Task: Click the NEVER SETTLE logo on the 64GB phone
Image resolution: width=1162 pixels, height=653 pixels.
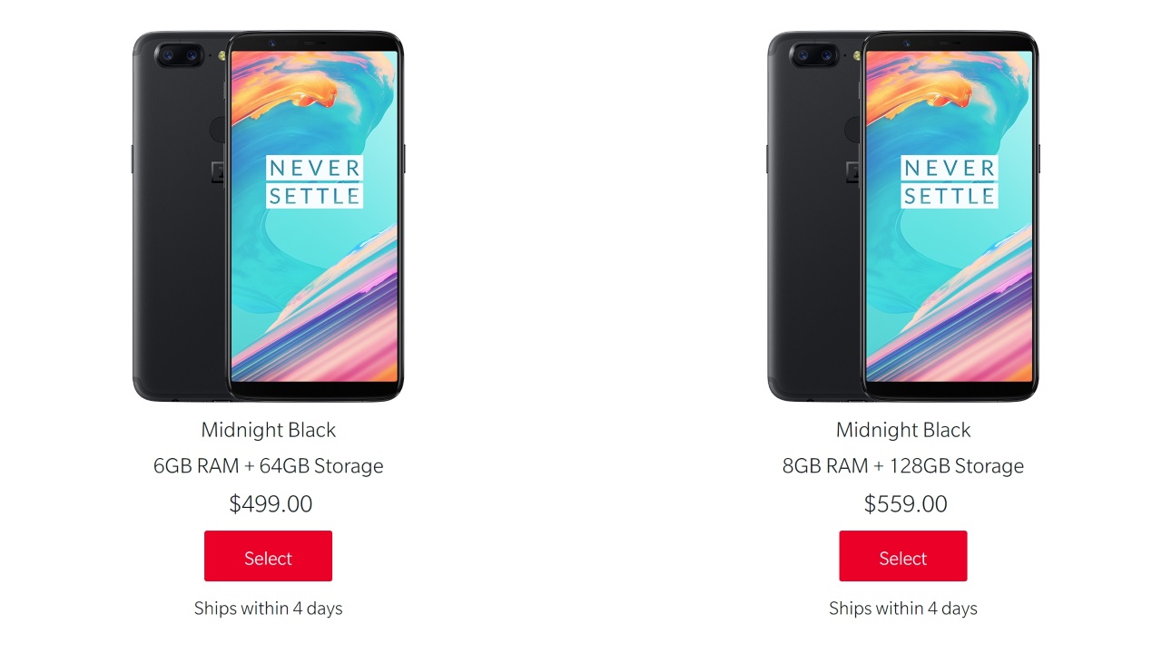Action: (x=314, y=181)
